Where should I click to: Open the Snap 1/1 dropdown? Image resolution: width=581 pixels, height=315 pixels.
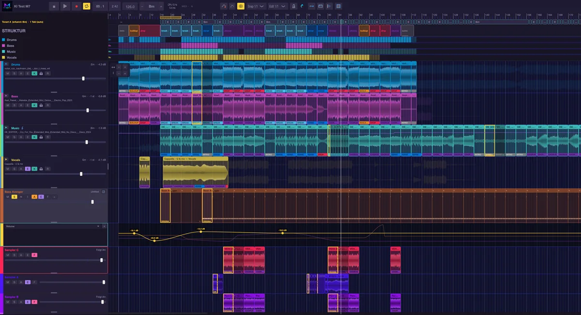coord(256,6)
